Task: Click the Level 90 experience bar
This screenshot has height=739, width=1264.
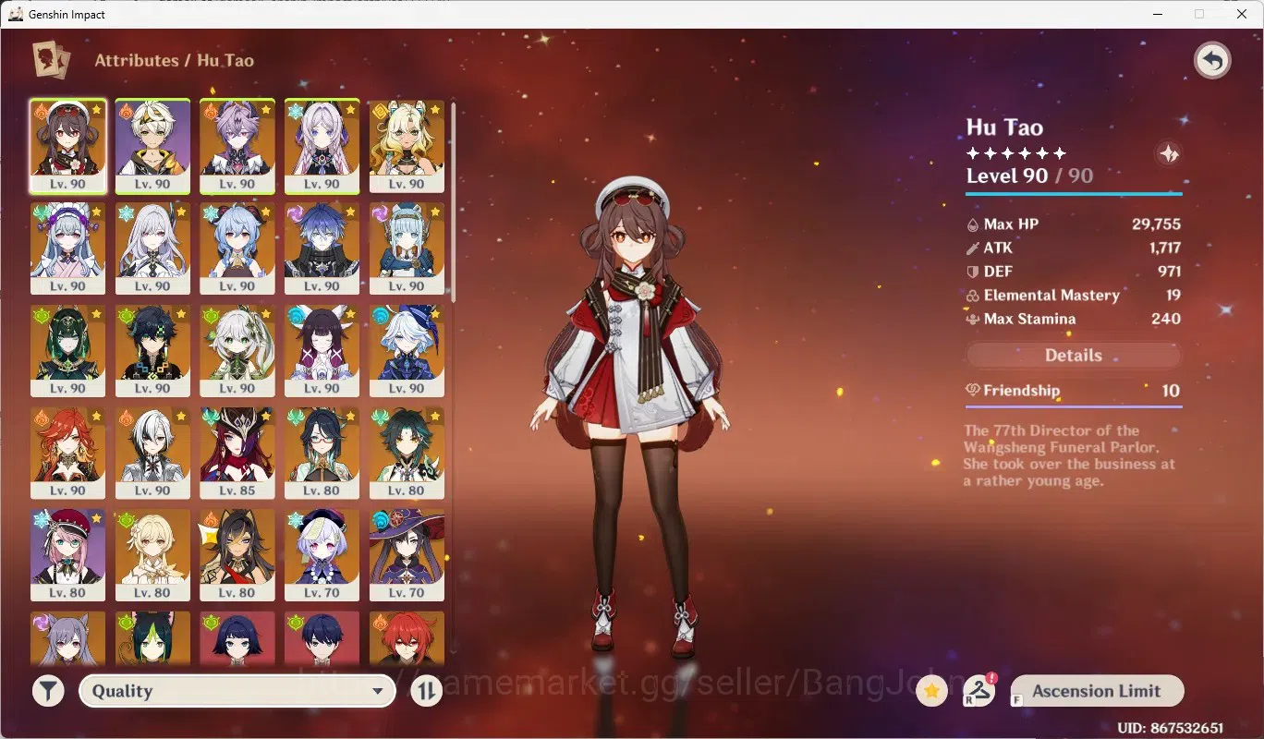Action: [x=1074, y=194]
